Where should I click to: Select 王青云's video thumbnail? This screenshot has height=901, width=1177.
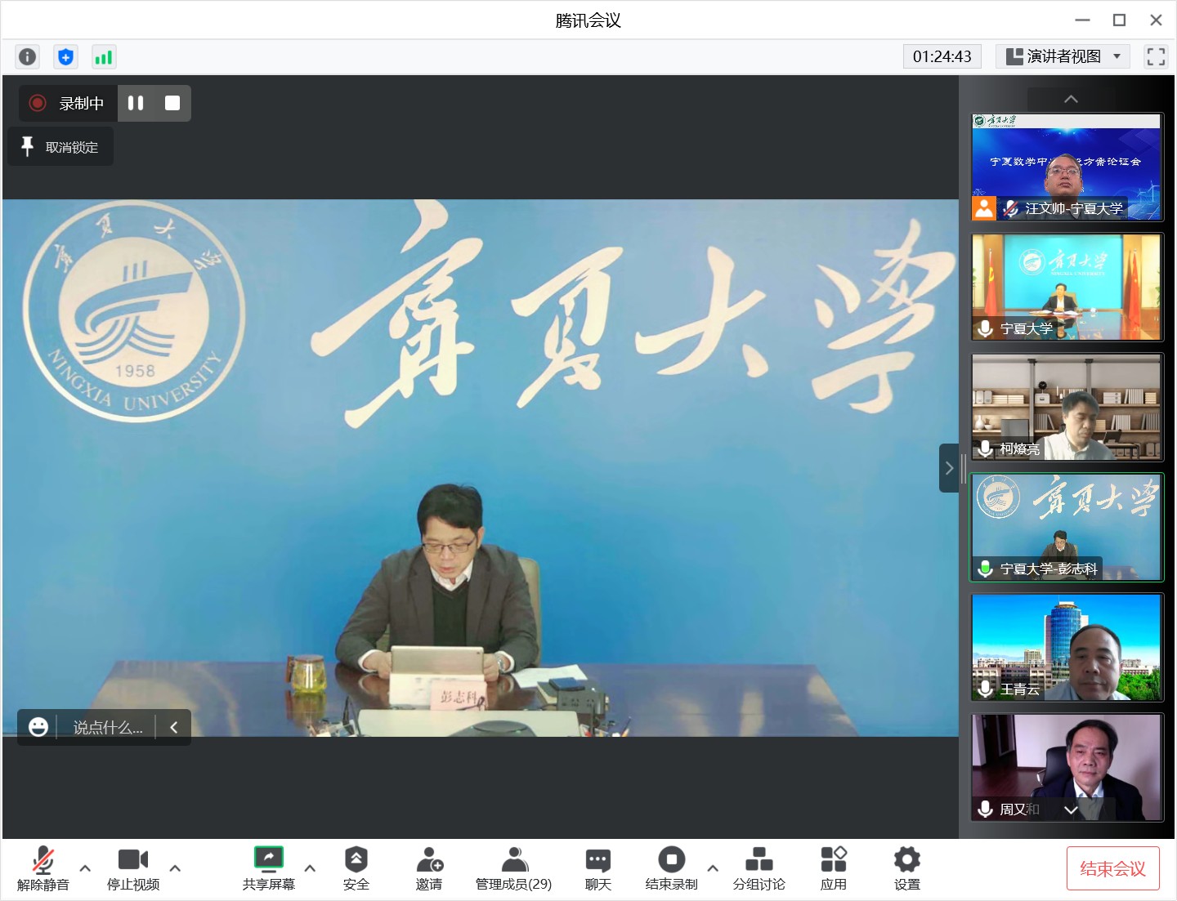point(1066,647)
